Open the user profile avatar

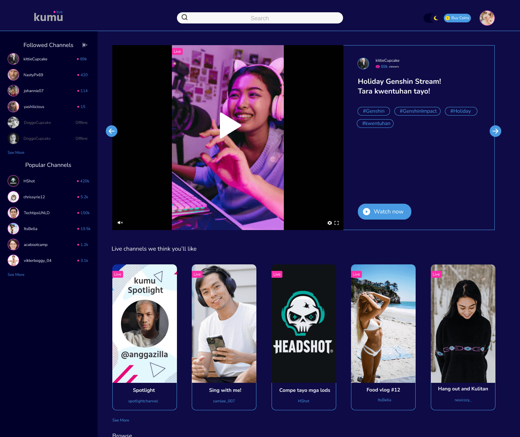click(x=487, y=18)
